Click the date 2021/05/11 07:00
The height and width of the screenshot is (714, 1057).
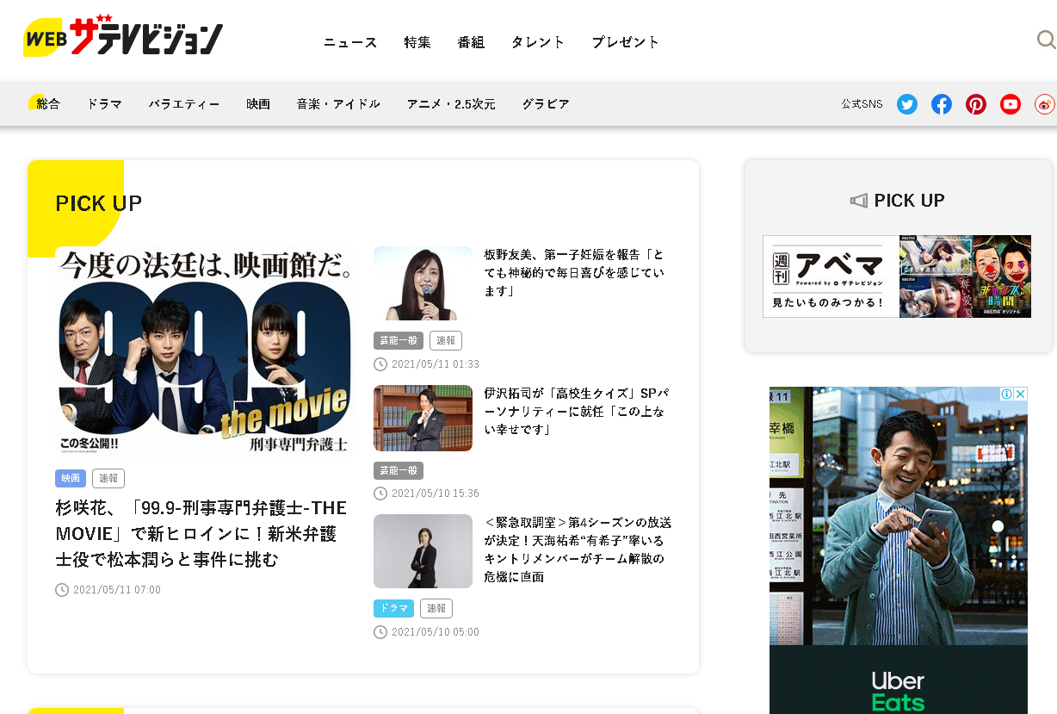tap(117, 590)
